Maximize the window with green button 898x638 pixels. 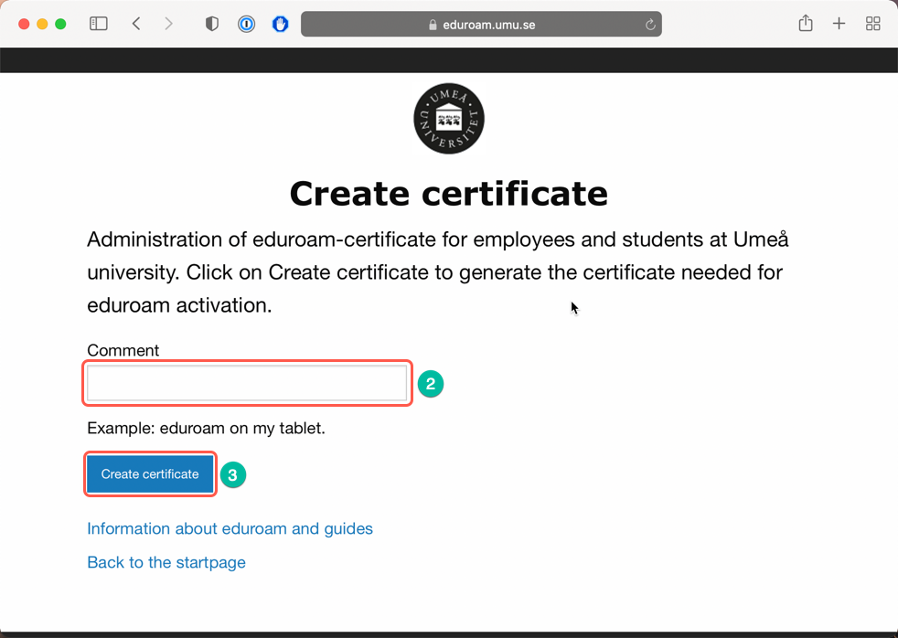click(60, 24)
